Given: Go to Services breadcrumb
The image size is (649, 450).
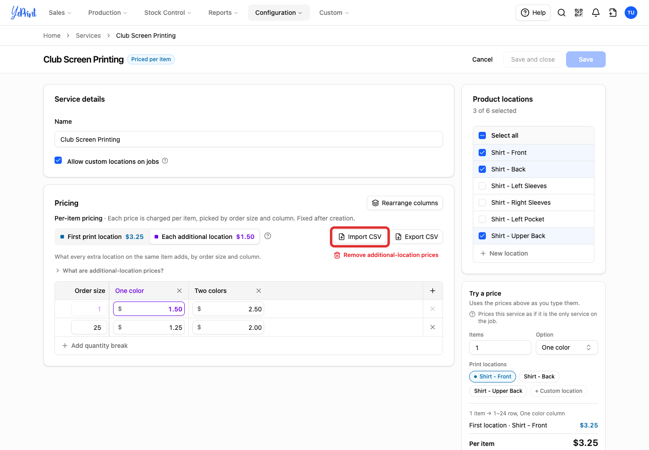Looking at the screenshot, I should click(x=88, y=36).
